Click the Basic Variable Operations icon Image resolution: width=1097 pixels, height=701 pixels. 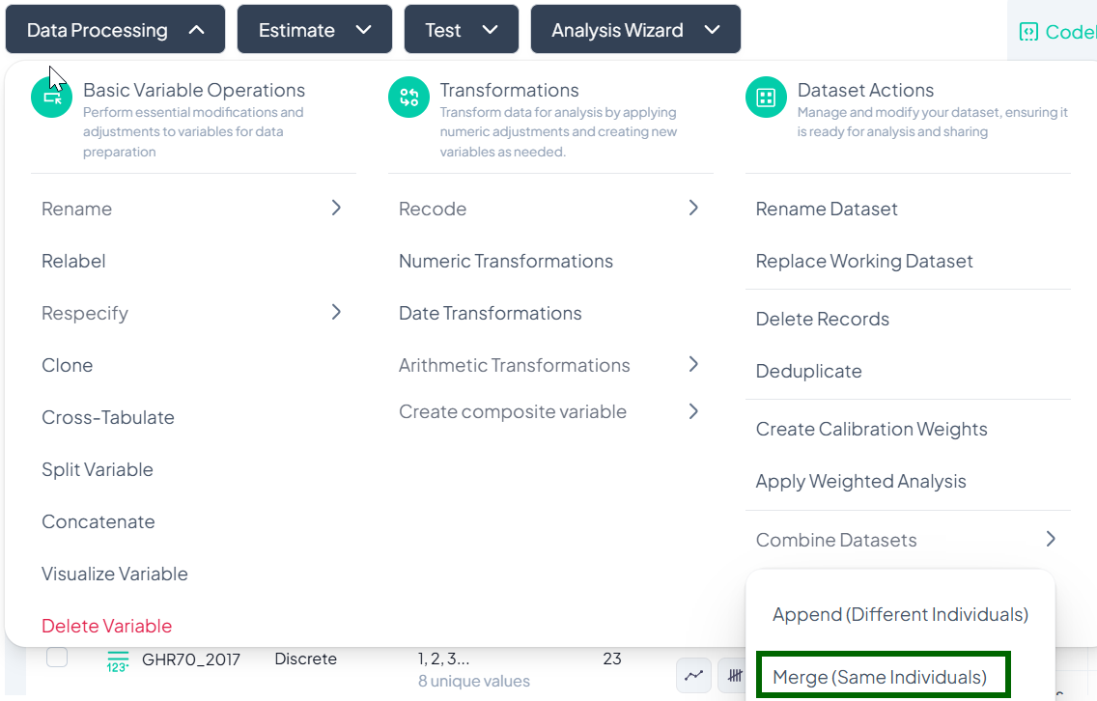coord(52,98)
